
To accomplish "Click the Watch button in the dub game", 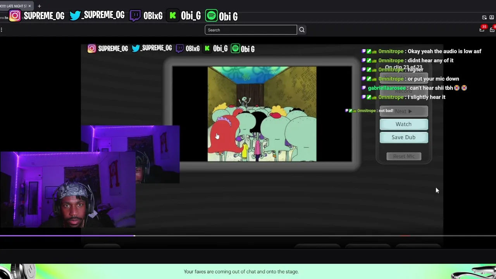I will 404,124.
